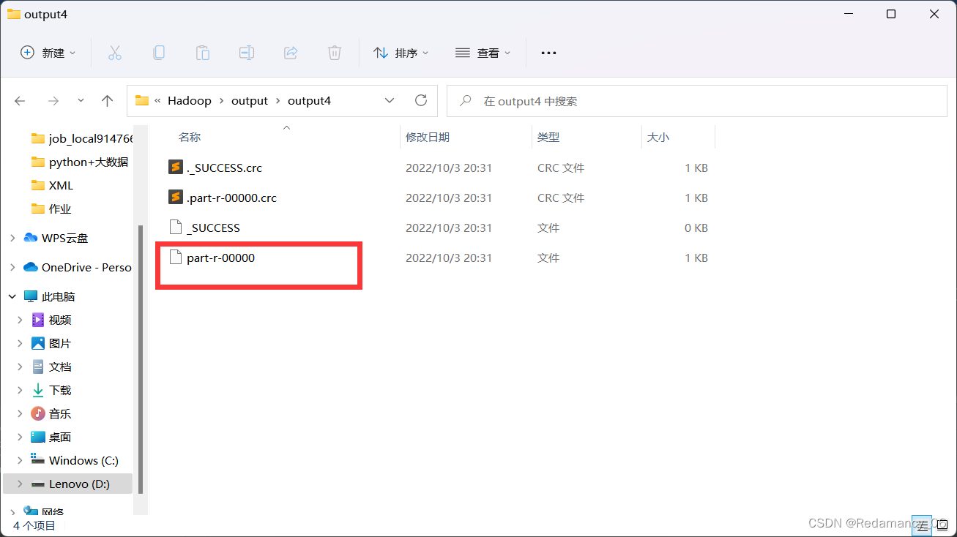The image size is (957, 537).
Task: Click output4 in the address breadcrumb
Action: pyautogui.click(x=309, y=101)
